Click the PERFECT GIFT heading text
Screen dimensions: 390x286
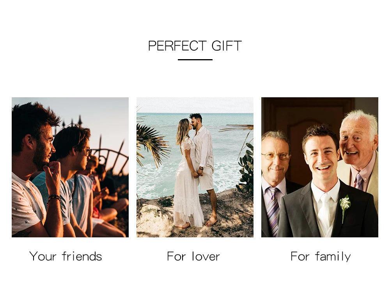pos(195,46)
